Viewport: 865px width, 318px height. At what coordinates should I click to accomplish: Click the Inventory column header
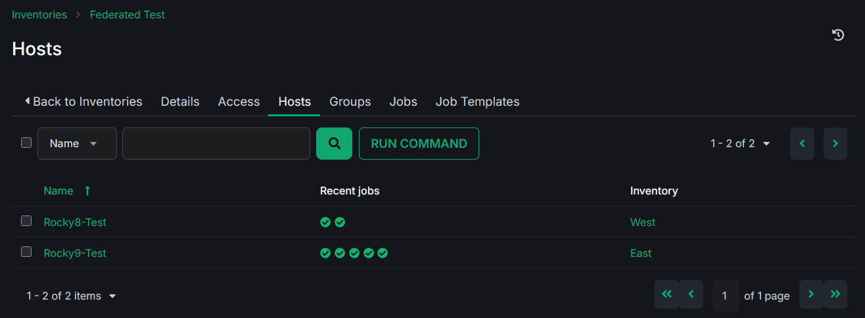coord(654,191)
